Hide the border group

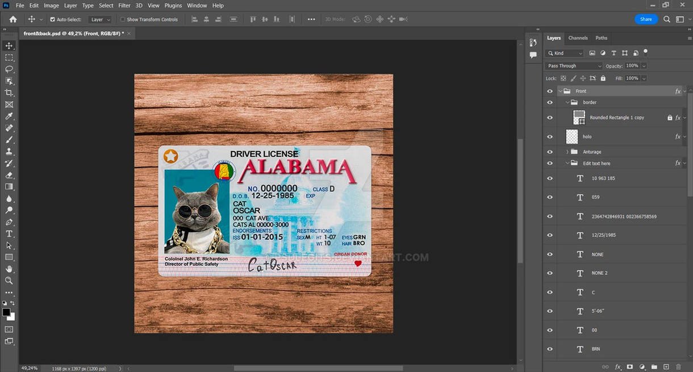549,102
